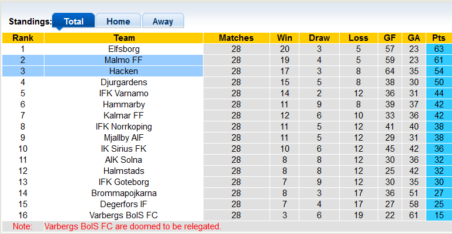Click Elfsborg's 63 points cell
The height and width of the screenshot is (234, 452).
pos(439,49)
